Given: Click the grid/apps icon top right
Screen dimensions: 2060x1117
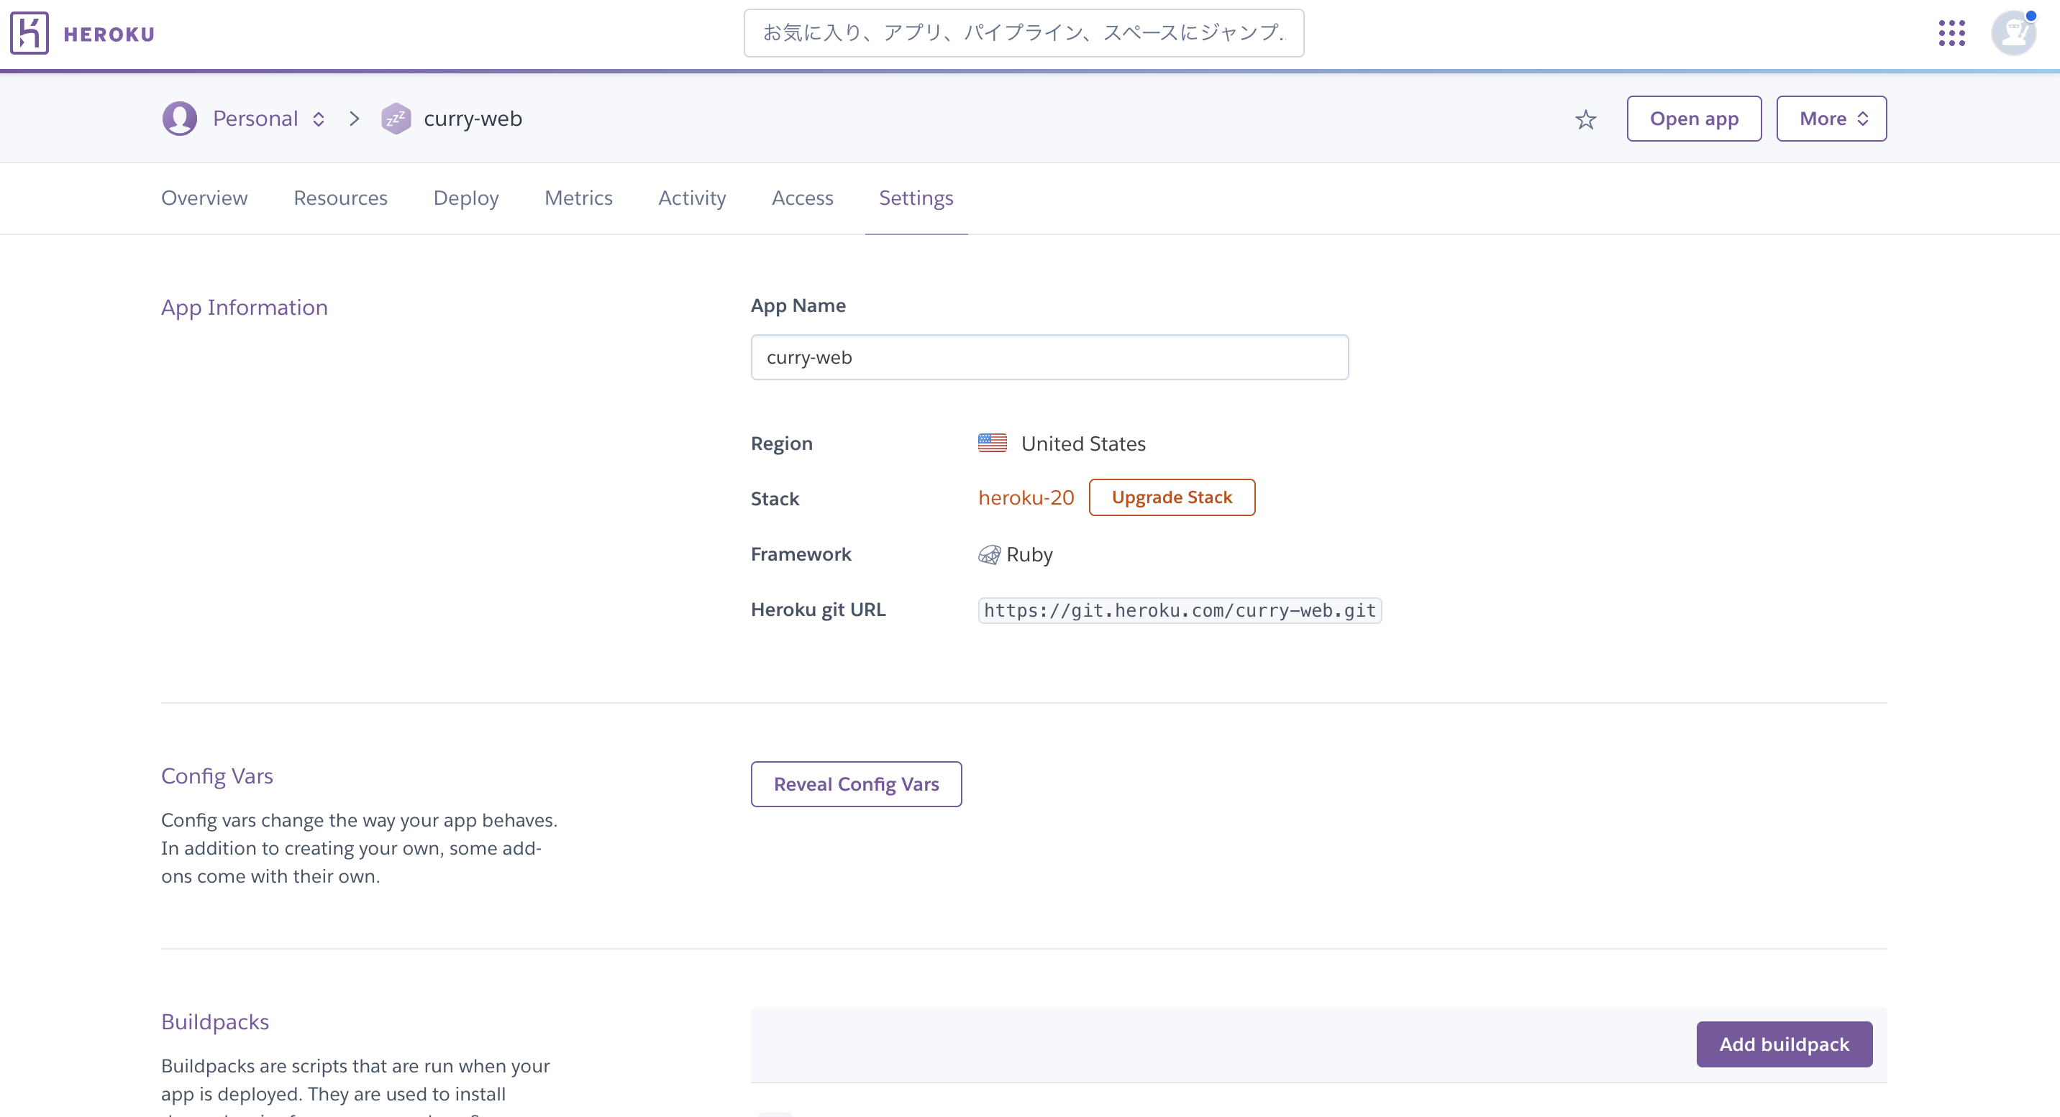Looking at the screenshot, I should click(x=1953, y=30).
